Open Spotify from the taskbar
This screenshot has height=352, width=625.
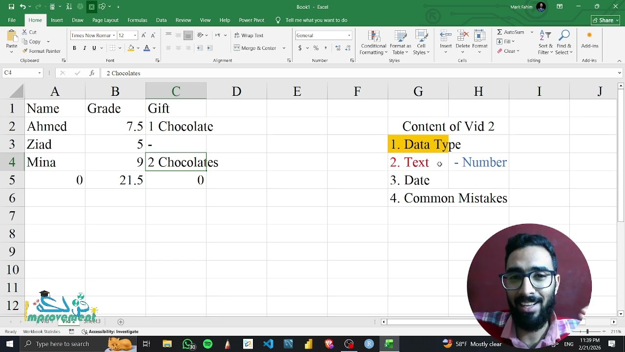(208, 344)
